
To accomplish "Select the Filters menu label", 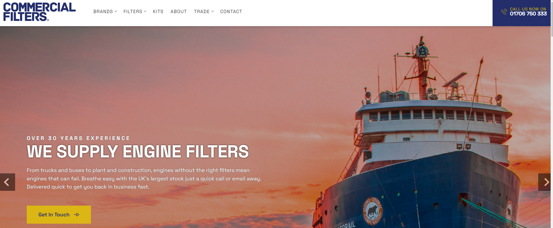I will 133,12.
